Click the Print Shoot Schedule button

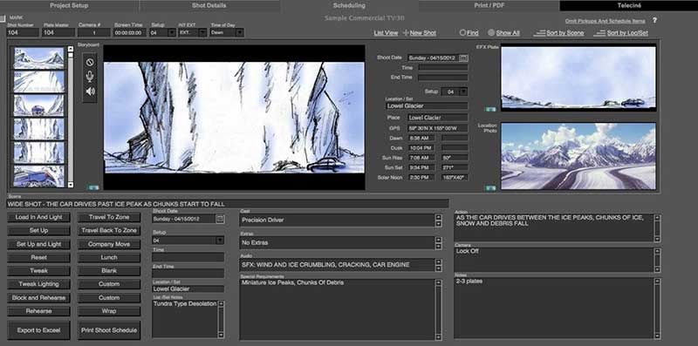[x=109, y=330]
